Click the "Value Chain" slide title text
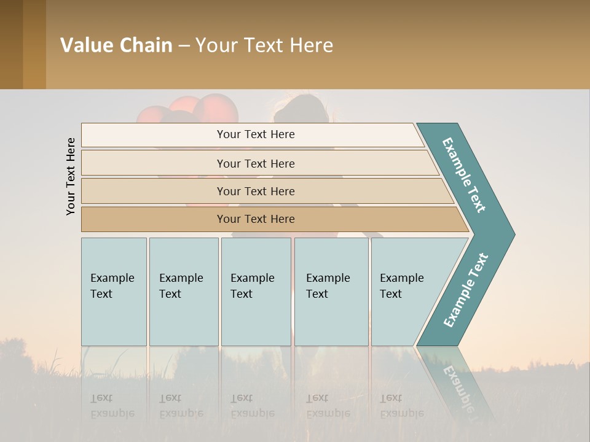 116,45
